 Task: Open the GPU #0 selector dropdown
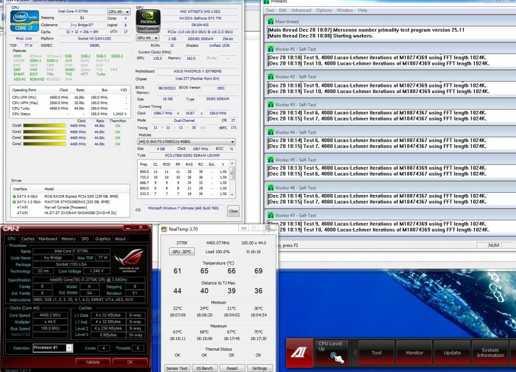pyautogui.click(x=148, y=38)
